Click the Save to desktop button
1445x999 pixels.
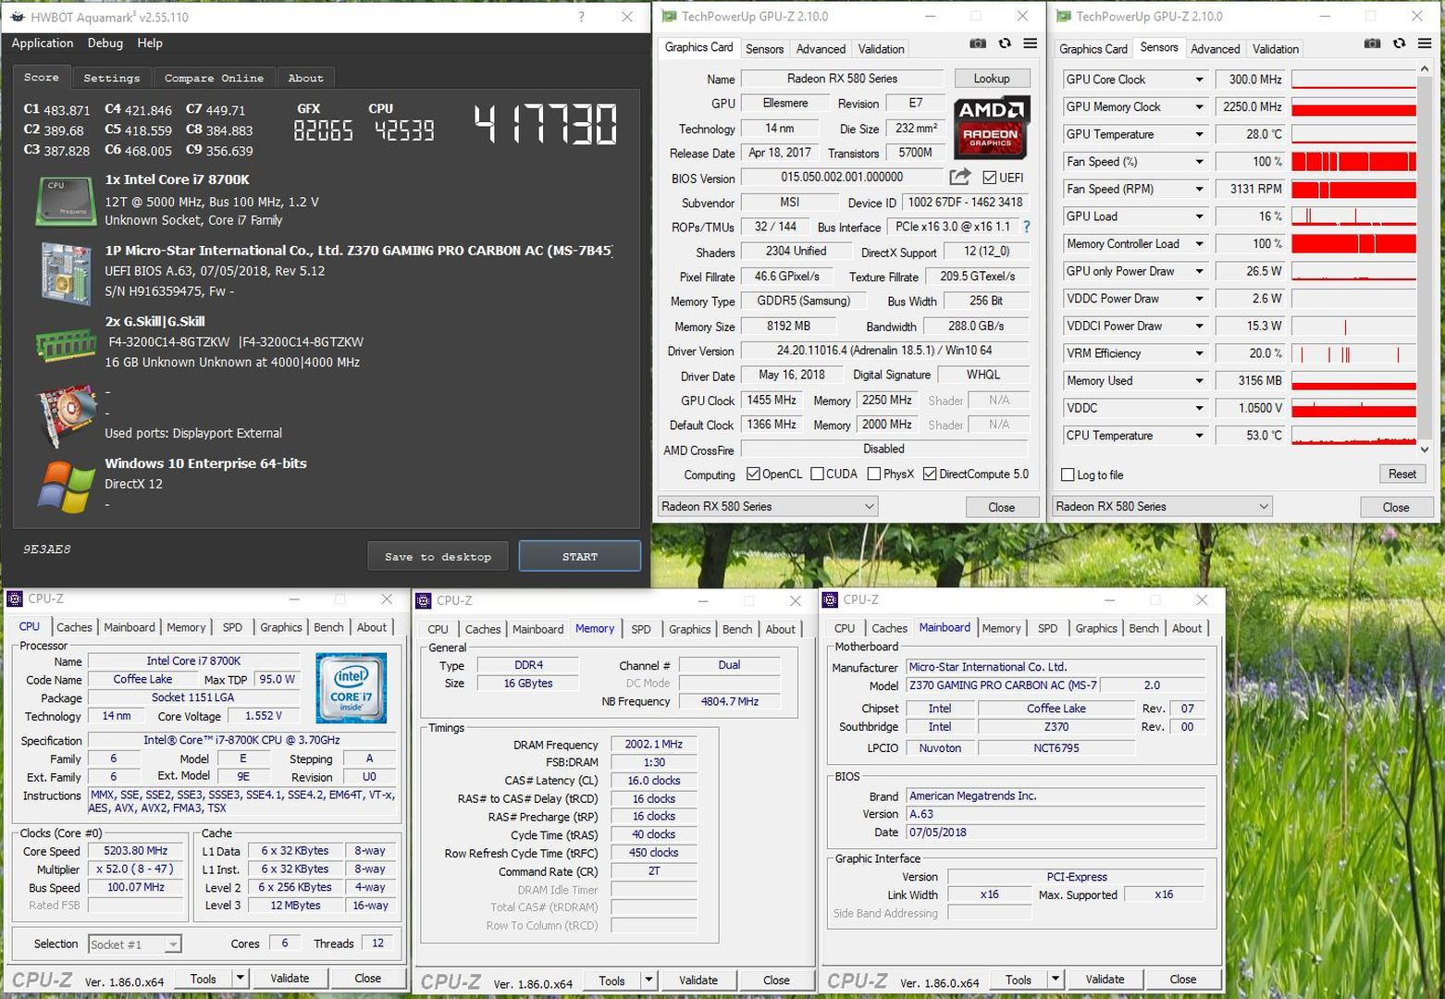(438, 556)
